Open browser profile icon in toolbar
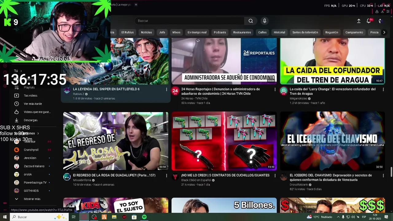Image resolution: width=393 pixels, height=221 pixels. coord(377,12)
